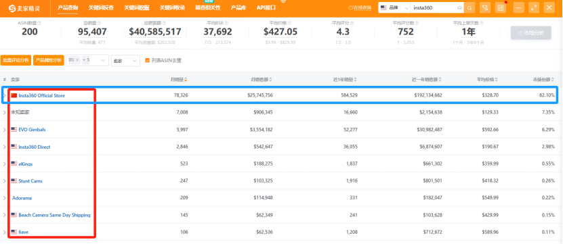The image size is (563, 244).
Task: Click the upload cloud icon in search box
Action: click(459, 8)
